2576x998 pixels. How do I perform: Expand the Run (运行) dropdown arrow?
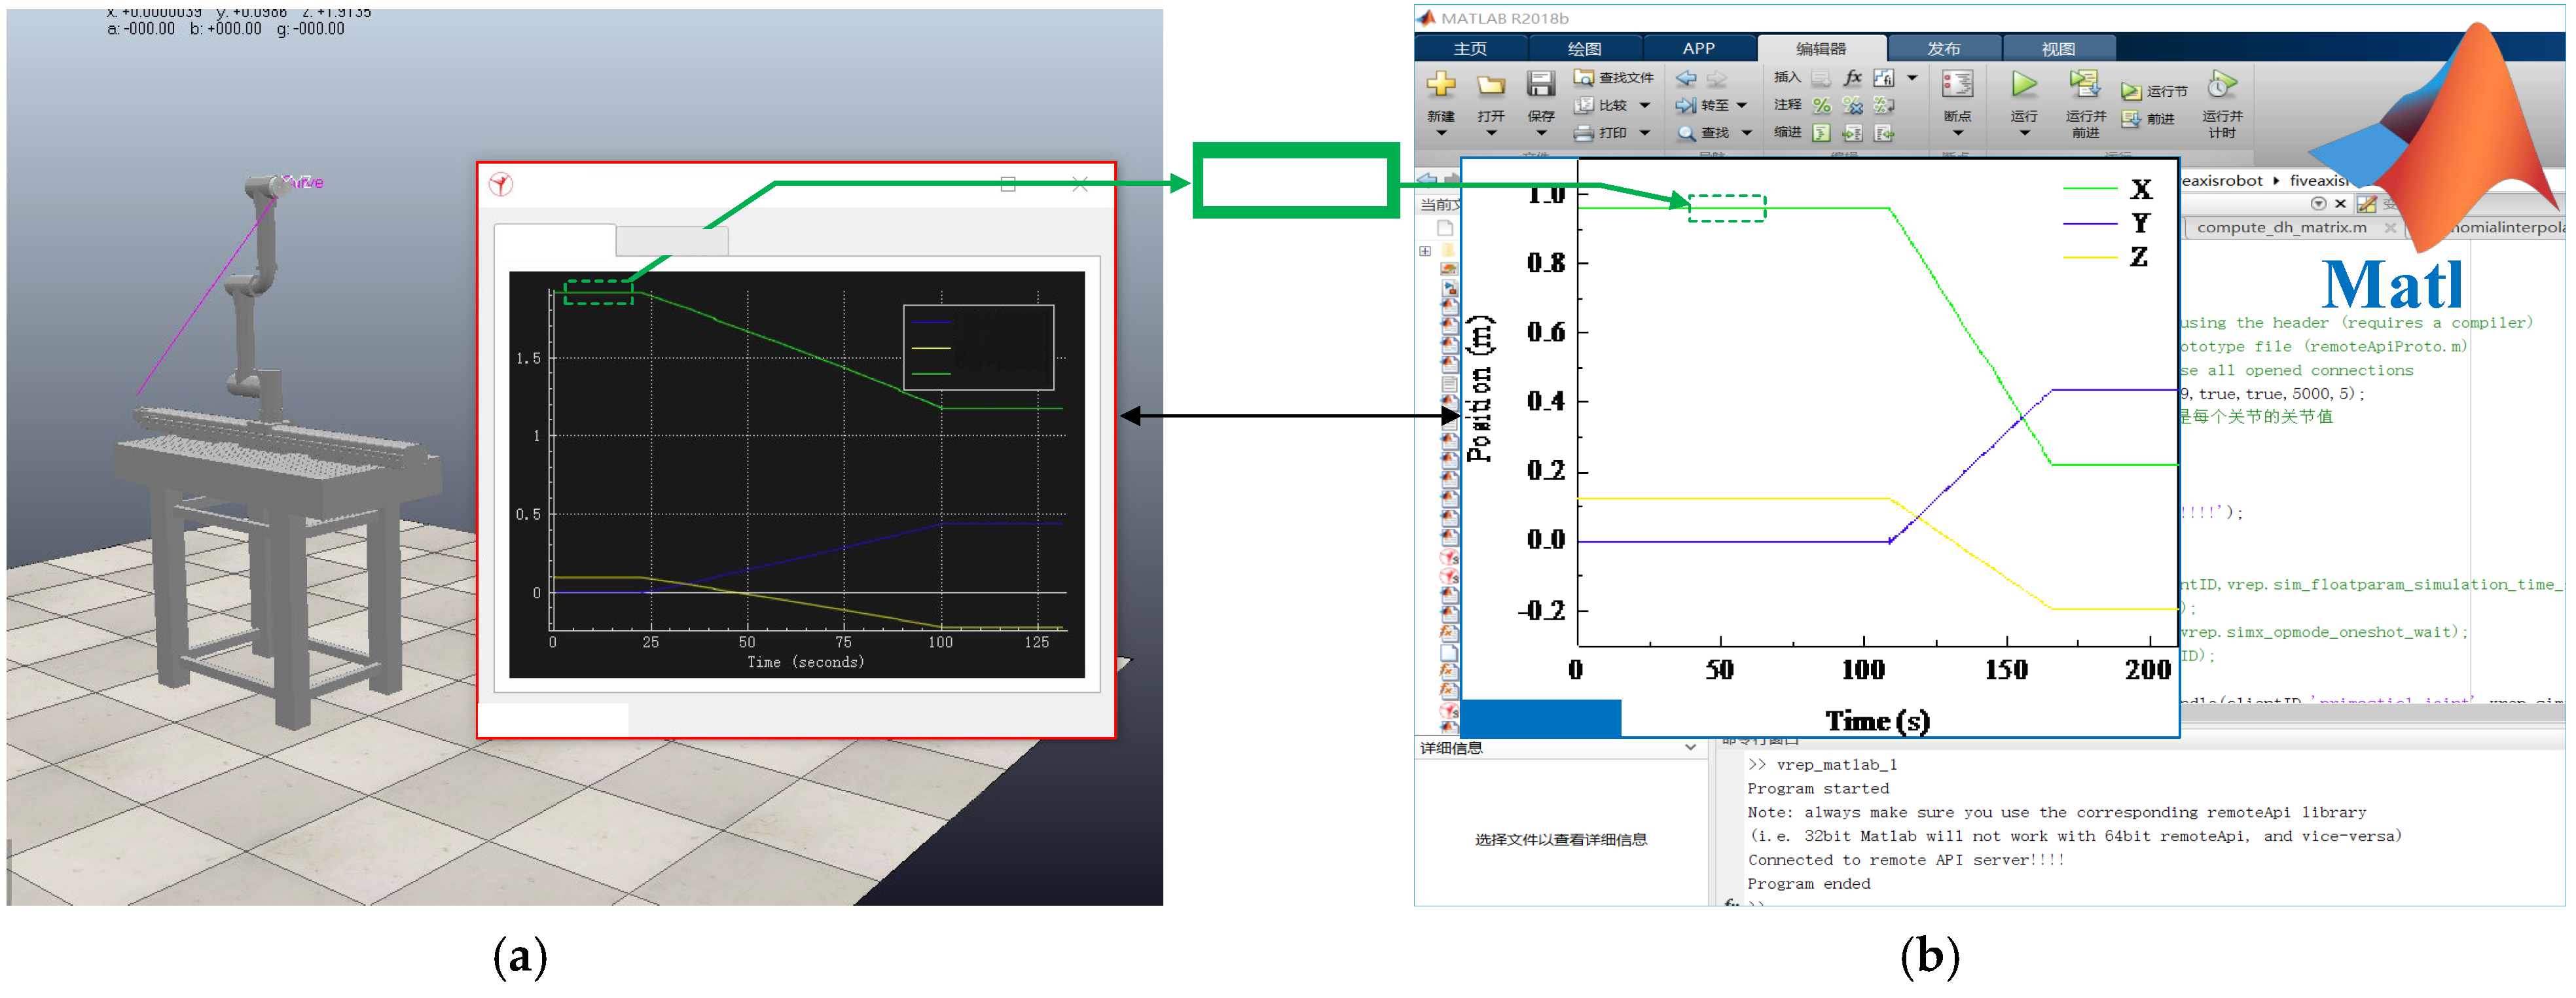click(x=2024, y=133)
